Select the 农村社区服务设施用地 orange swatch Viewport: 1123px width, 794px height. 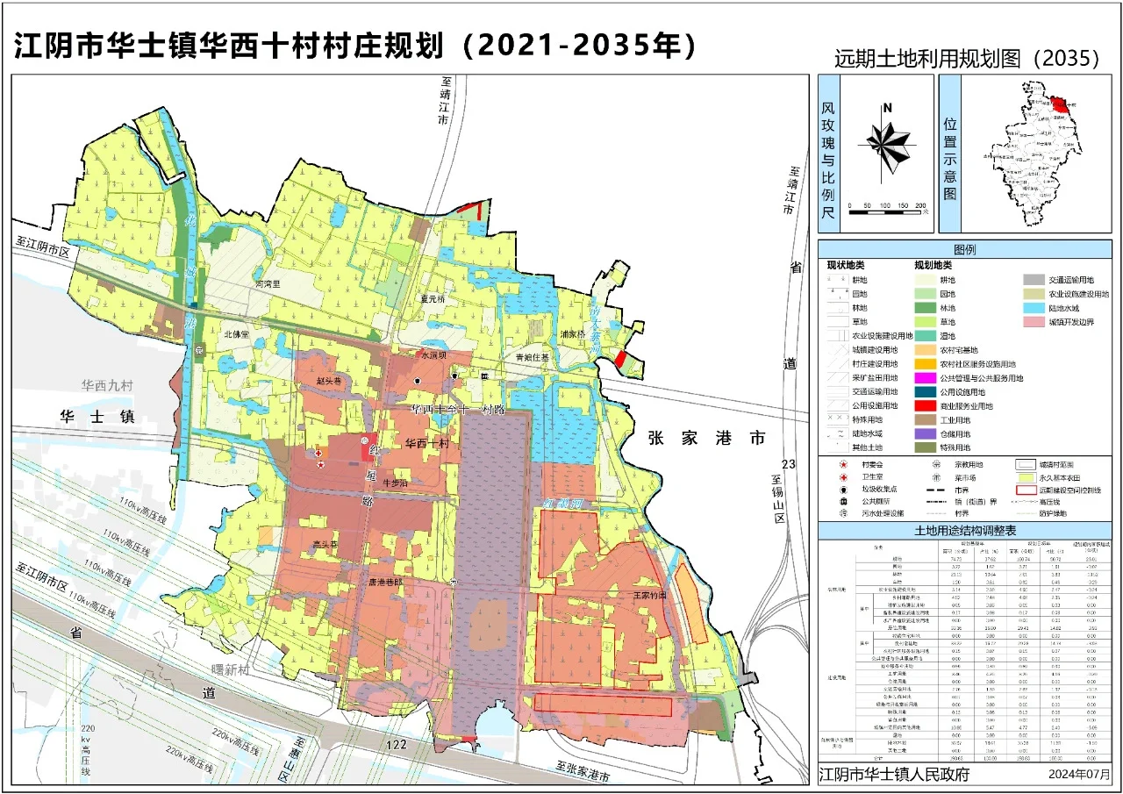tap(926, 364)
